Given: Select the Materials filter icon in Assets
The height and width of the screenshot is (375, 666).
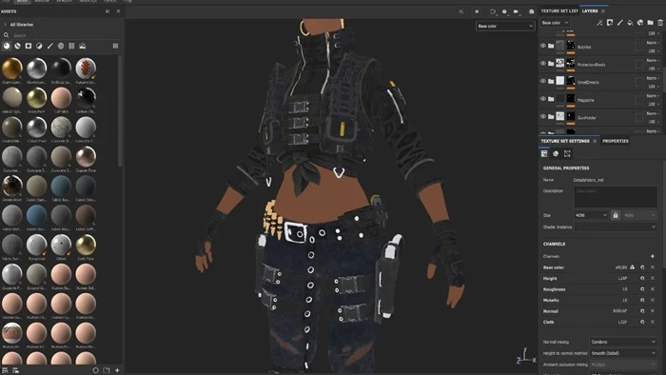Looking at the screenshot, I should (x=7, y=46).
